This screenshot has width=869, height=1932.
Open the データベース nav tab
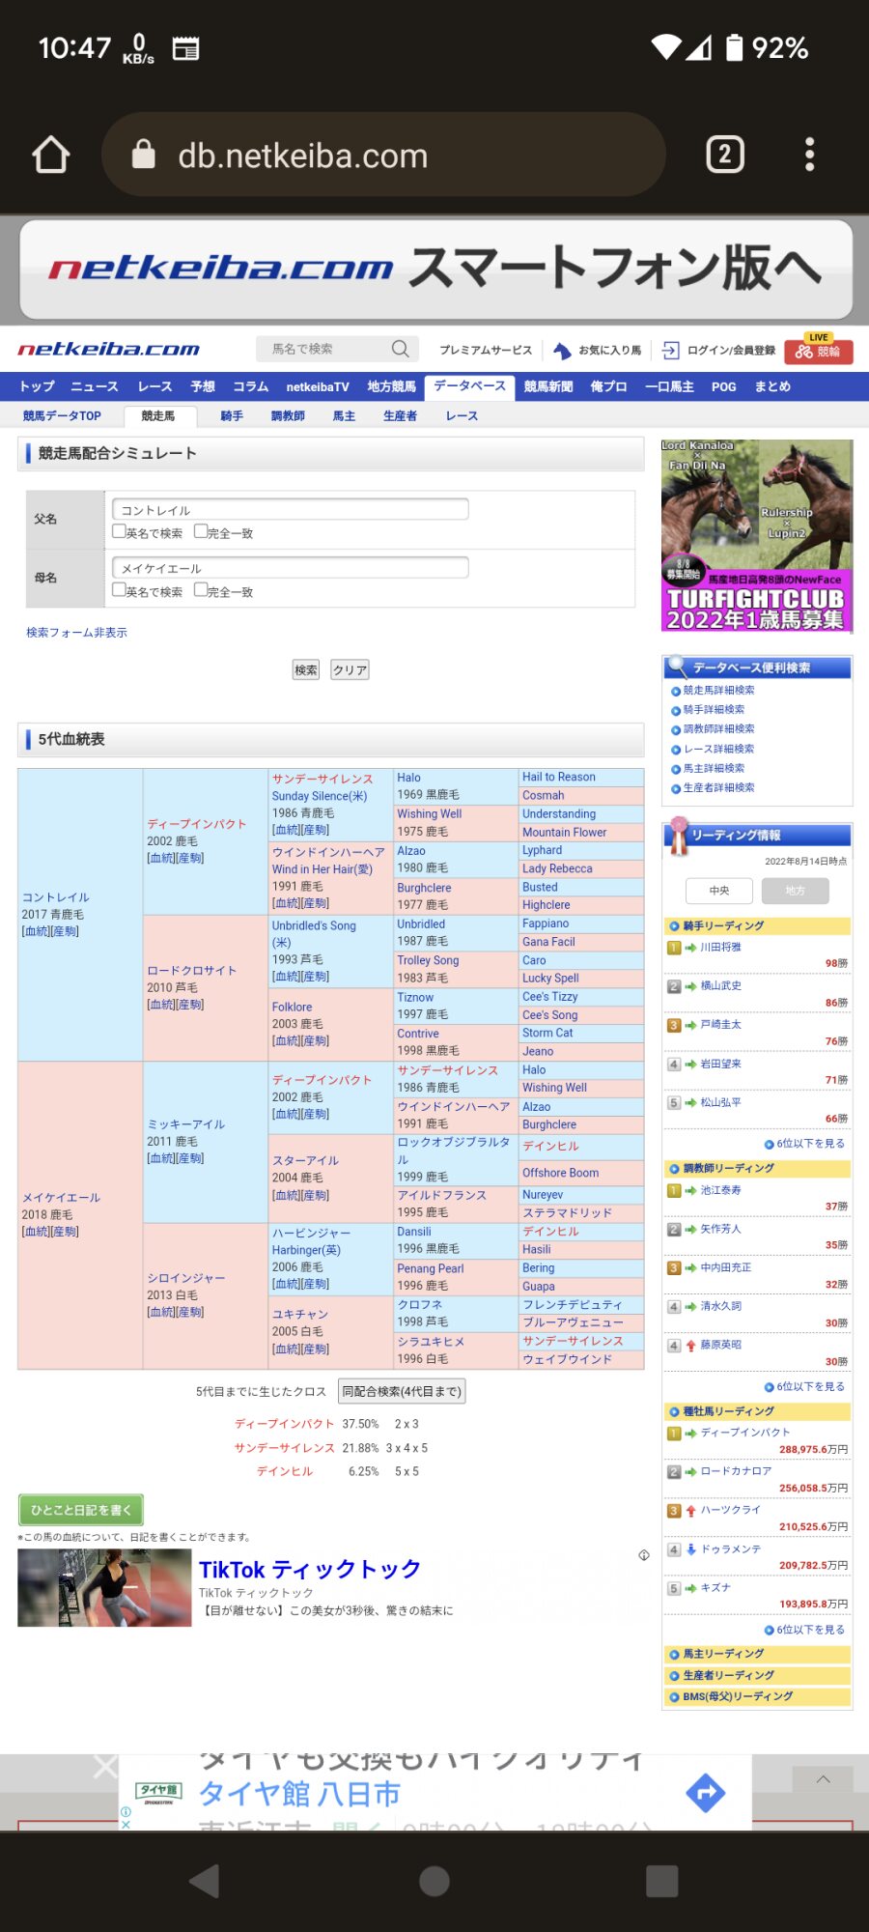tap(469, 386)
